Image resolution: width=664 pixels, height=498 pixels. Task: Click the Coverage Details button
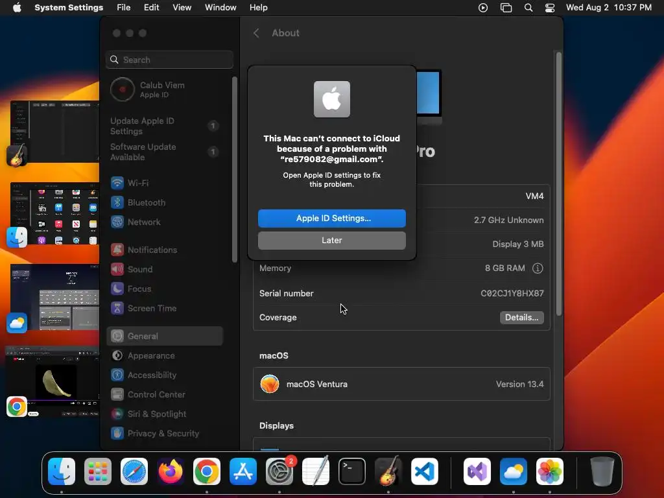pyautogui.click(x=521, y=317)
